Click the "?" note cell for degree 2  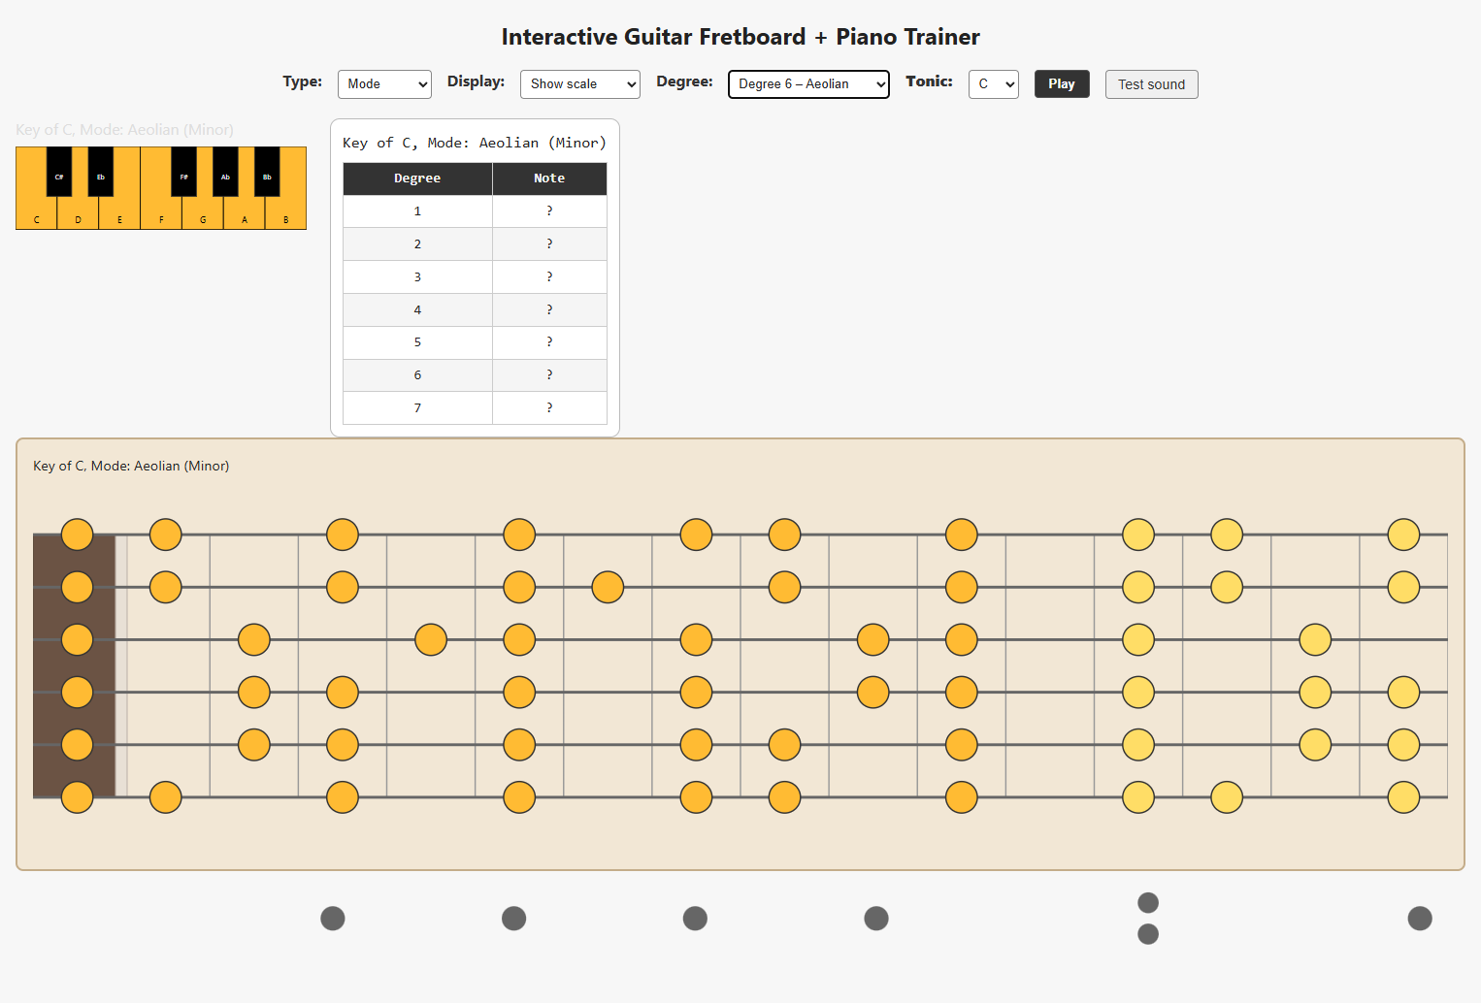tap(549, 244)
